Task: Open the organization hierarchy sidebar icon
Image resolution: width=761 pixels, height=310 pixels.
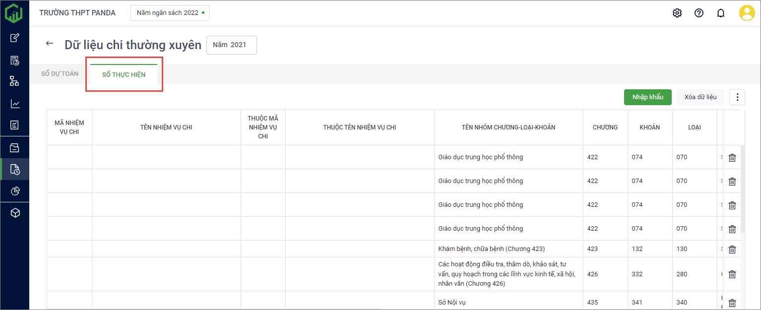Action: pyautogui.click(x=15, y=82)
